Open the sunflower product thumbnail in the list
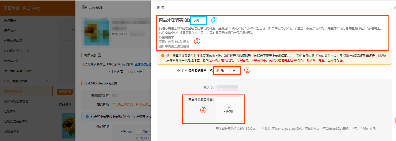This screenshot has width=396, height=141. pyautogui.click(x=68, y=125)
